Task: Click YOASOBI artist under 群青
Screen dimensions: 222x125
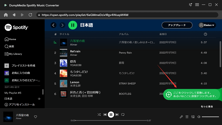Action: coord(76,65)
